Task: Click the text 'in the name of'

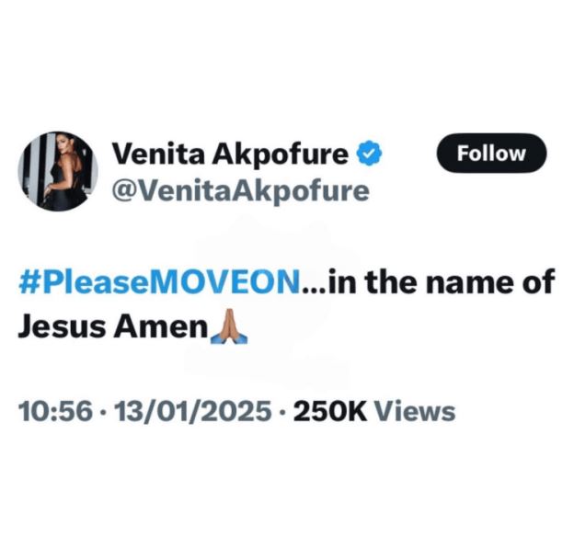Action: [442, 281]
